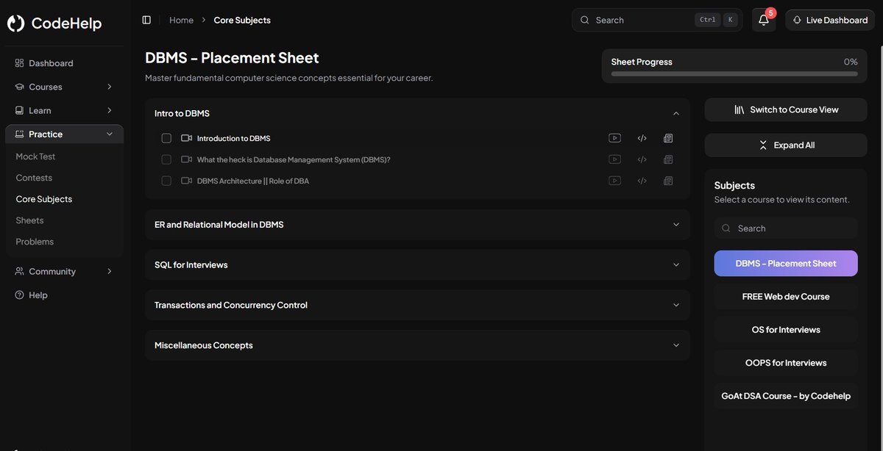
Task: Open code icon for Introduction to DBMS
Action: (642, 138)
